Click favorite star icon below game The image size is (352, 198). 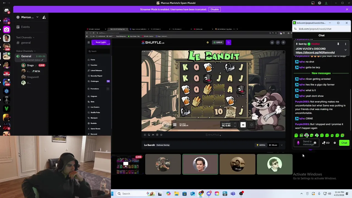(161, 135)
